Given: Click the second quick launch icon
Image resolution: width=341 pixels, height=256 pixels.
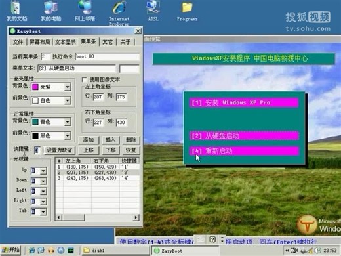Looking at the screenshot, I should [41, 250].
